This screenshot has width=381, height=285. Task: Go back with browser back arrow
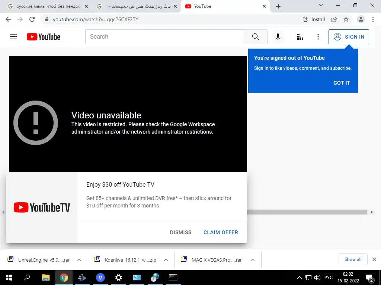tap(8, 19)
